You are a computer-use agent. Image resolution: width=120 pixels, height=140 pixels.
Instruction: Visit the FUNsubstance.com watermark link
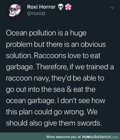coord(100,137)
